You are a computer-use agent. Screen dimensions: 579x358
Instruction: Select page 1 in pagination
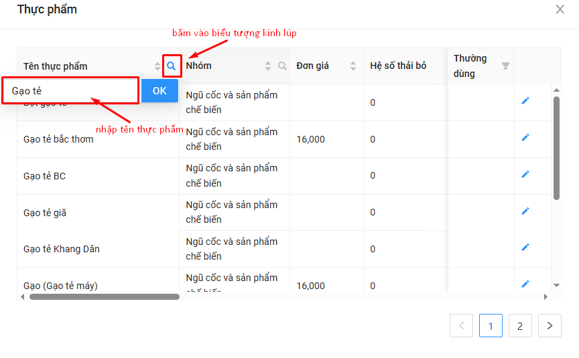coord(491,326)
